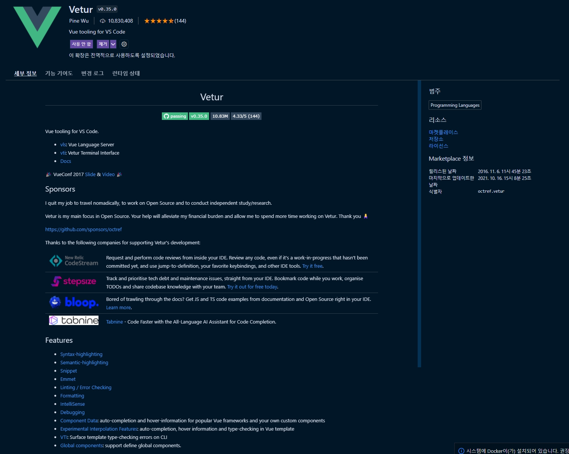Select the 런타임 상태 tab
The width and height of the screenshot is (569, 454).
(x=125, y=73)
